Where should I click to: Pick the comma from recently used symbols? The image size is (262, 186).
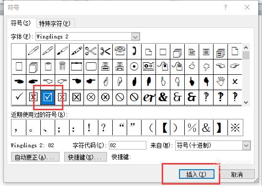(x=19, y=128)
